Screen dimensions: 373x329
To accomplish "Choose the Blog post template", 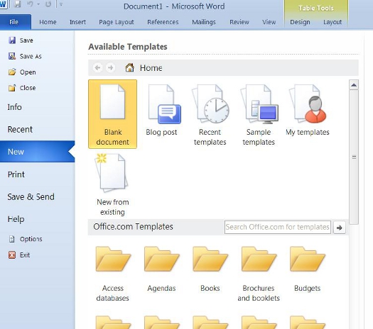I will pos(161,111).
